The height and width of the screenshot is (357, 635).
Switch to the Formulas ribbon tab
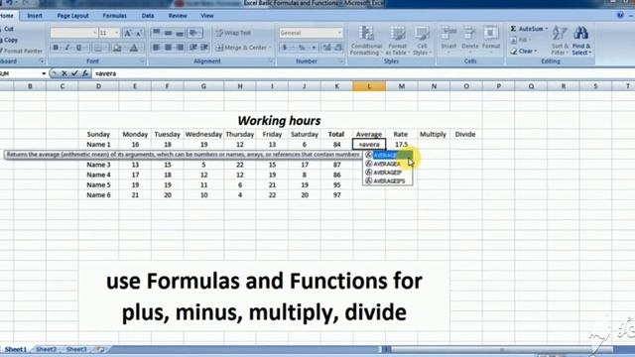pyautogui.click(x=115, y=16)
